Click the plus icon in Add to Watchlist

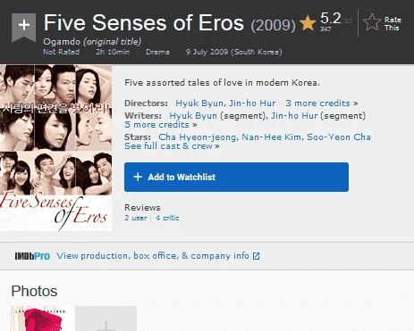[138, 177]
